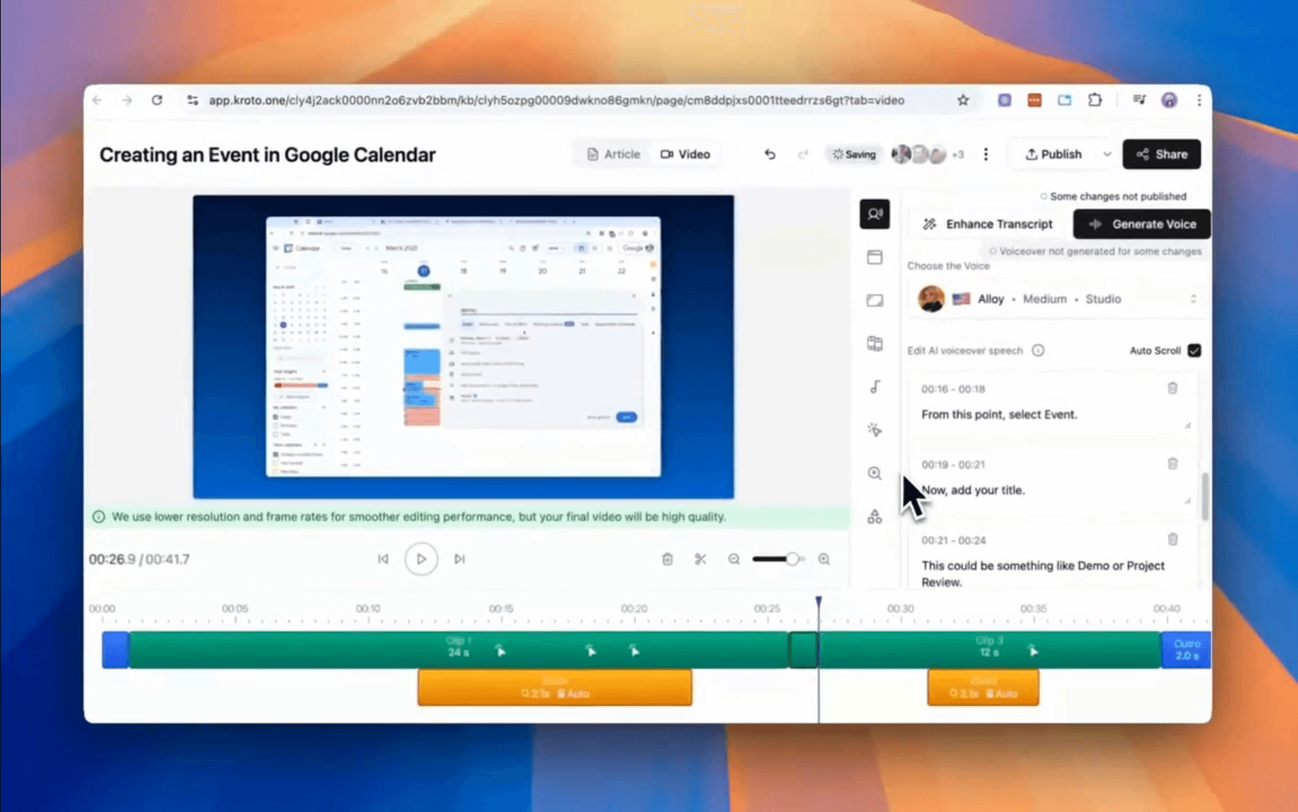
Task: Click the browser address bar bookmark star
Action: tap(963, 99)
